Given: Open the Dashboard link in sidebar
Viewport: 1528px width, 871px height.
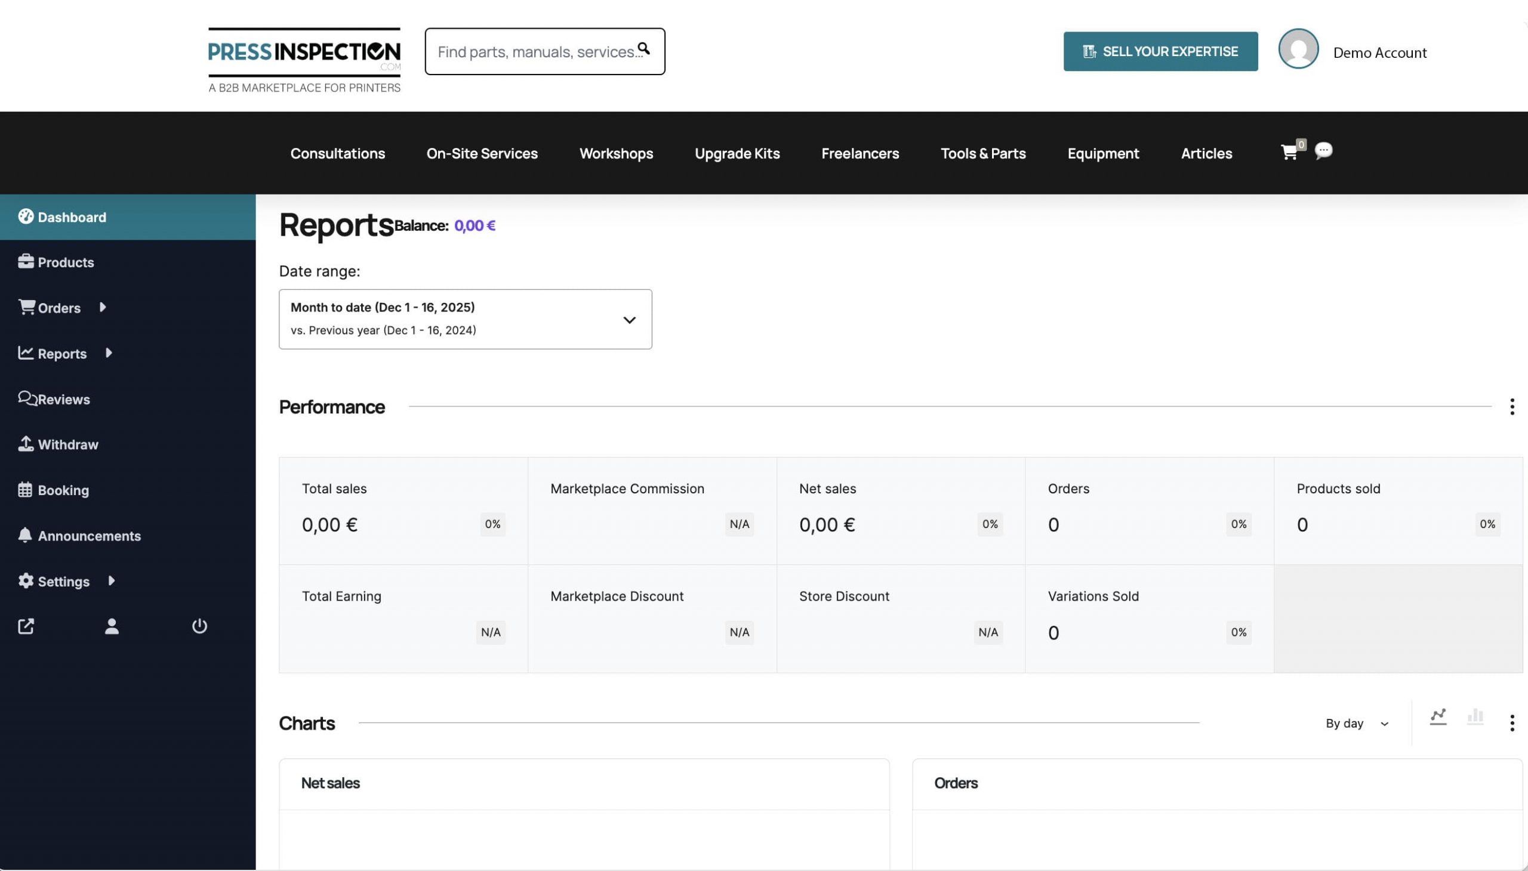Looking at the screenshot, I should pyautogui.click(x=70, y=217).
